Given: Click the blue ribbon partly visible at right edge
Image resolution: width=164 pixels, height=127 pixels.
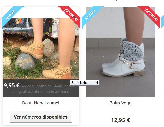Looking at the screenshot, I should pos(163,21).
